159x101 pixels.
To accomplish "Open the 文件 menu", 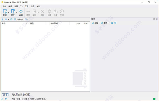I will click(4, 6).
